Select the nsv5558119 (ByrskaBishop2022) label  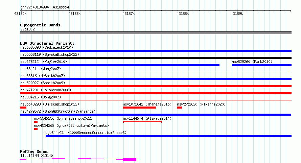[50, 54]
